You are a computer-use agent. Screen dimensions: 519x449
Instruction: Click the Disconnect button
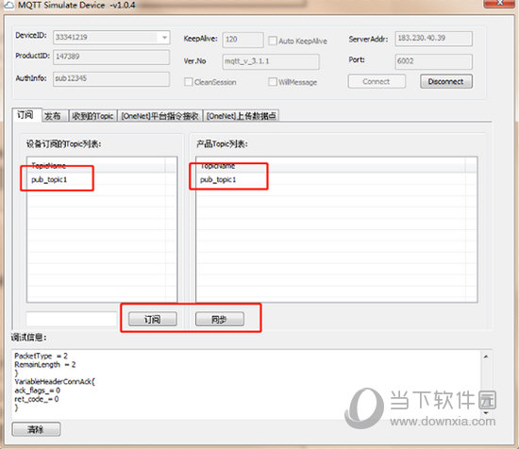coord(445,81)
